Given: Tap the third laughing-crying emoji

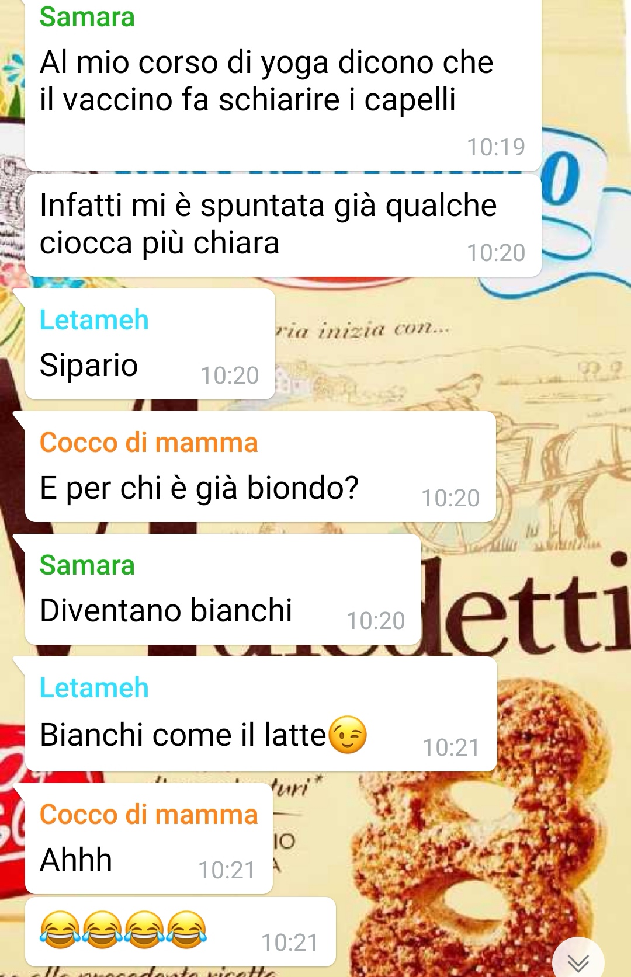Looking at the screenshot, I should tap(144, 929).
